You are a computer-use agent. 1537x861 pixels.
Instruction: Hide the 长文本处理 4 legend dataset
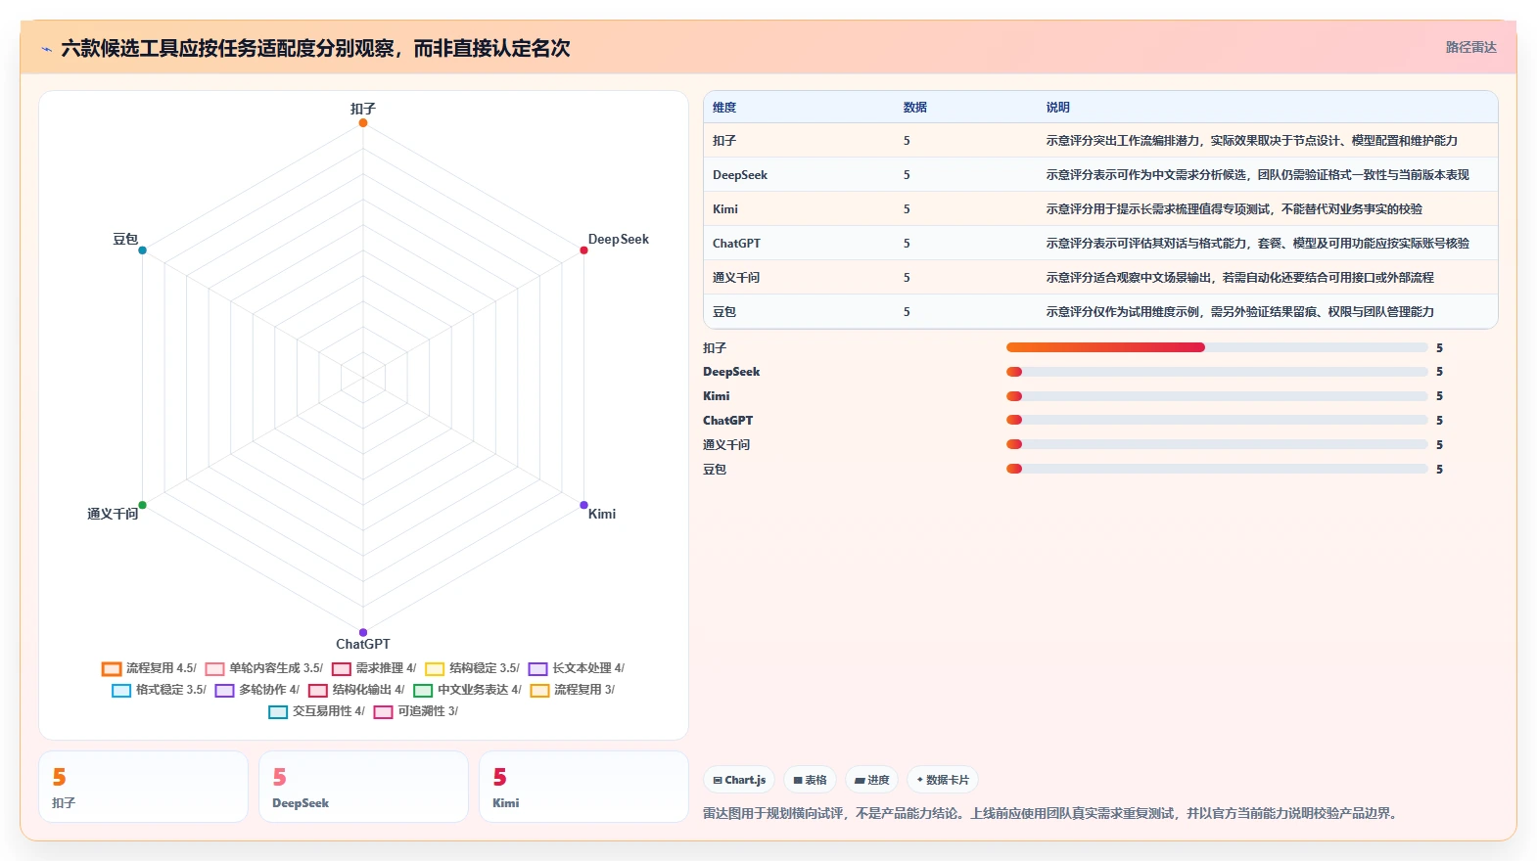tap(576, 668)
